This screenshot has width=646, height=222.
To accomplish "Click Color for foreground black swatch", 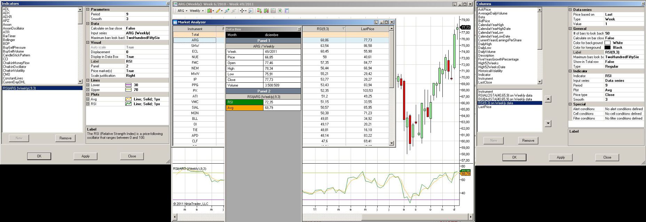I will point(608,48).
